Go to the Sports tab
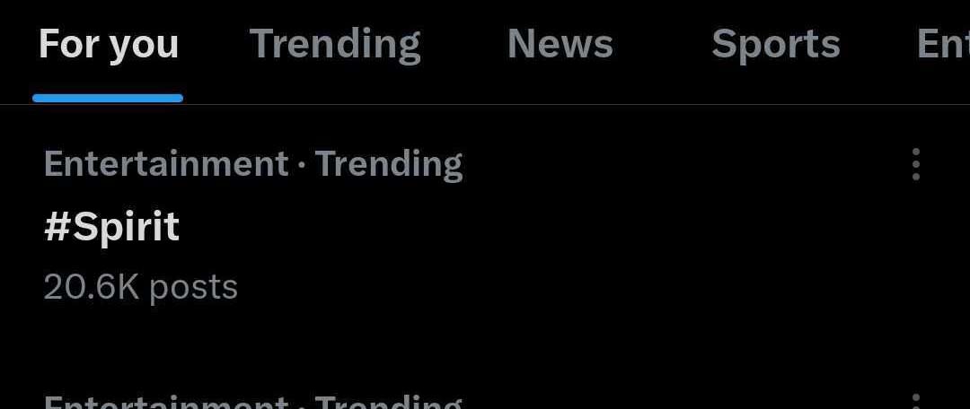The height and width of the screenshot is (409, 970). [775, 45]
